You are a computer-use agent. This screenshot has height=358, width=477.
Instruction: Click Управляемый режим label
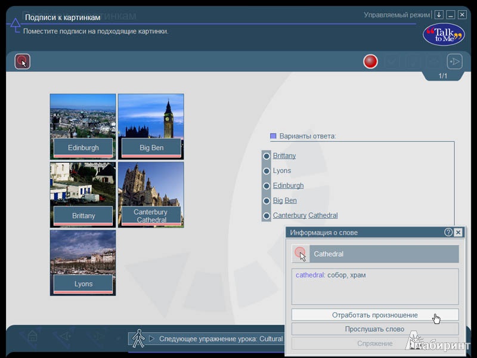click(397, 14)
